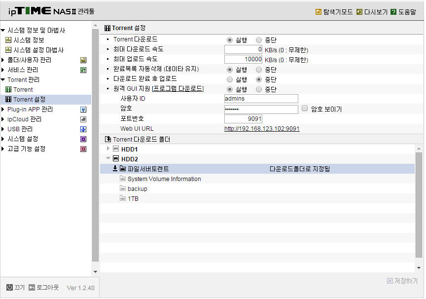426x299 pixels.
Task: Enable 원격 GUI 지원 with 실행
Action: click(x=230, y=89)
